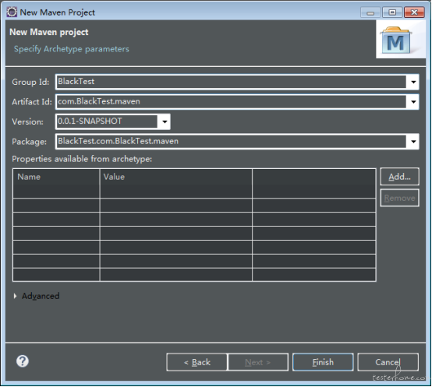Expand the Advanced section

pos(15,296)
